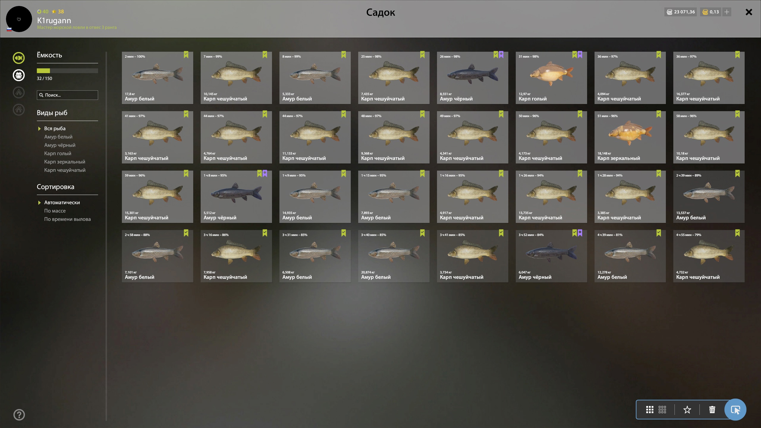This screenshot has height=428, width=761.
Task: Filter by Амур чёрный species
Action: [x=60, y=145]
